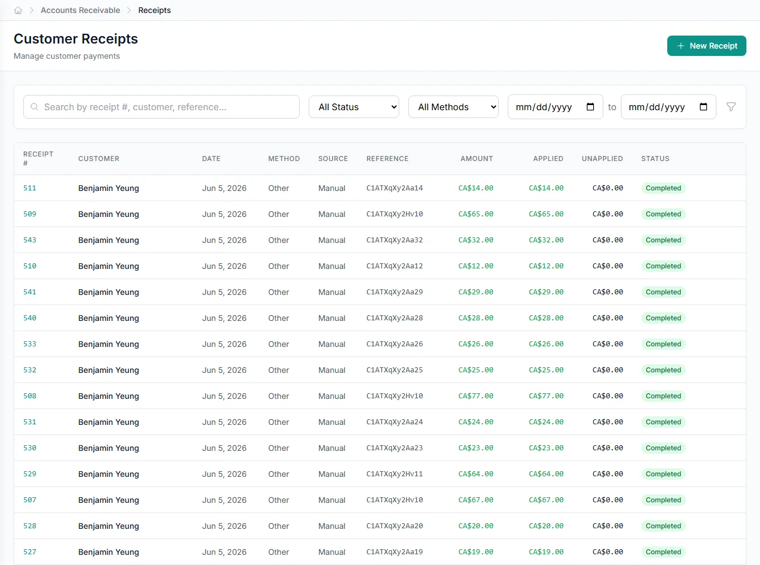
Task: Create a new receipt with New Receipt
Action: pyautogui.click(x=707, y=46)
